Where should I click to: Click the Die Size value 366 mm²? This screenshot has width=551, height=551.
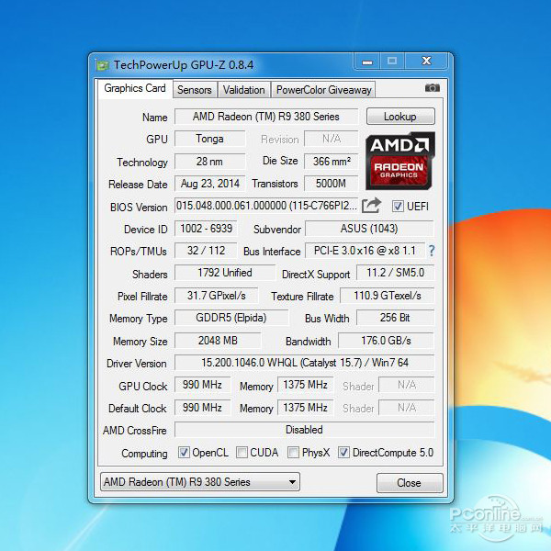pyautogui.click(x=332, y=162)
